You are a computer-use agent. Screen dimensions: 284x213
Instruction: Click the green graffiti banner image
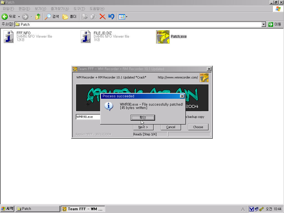pos(142,98)
